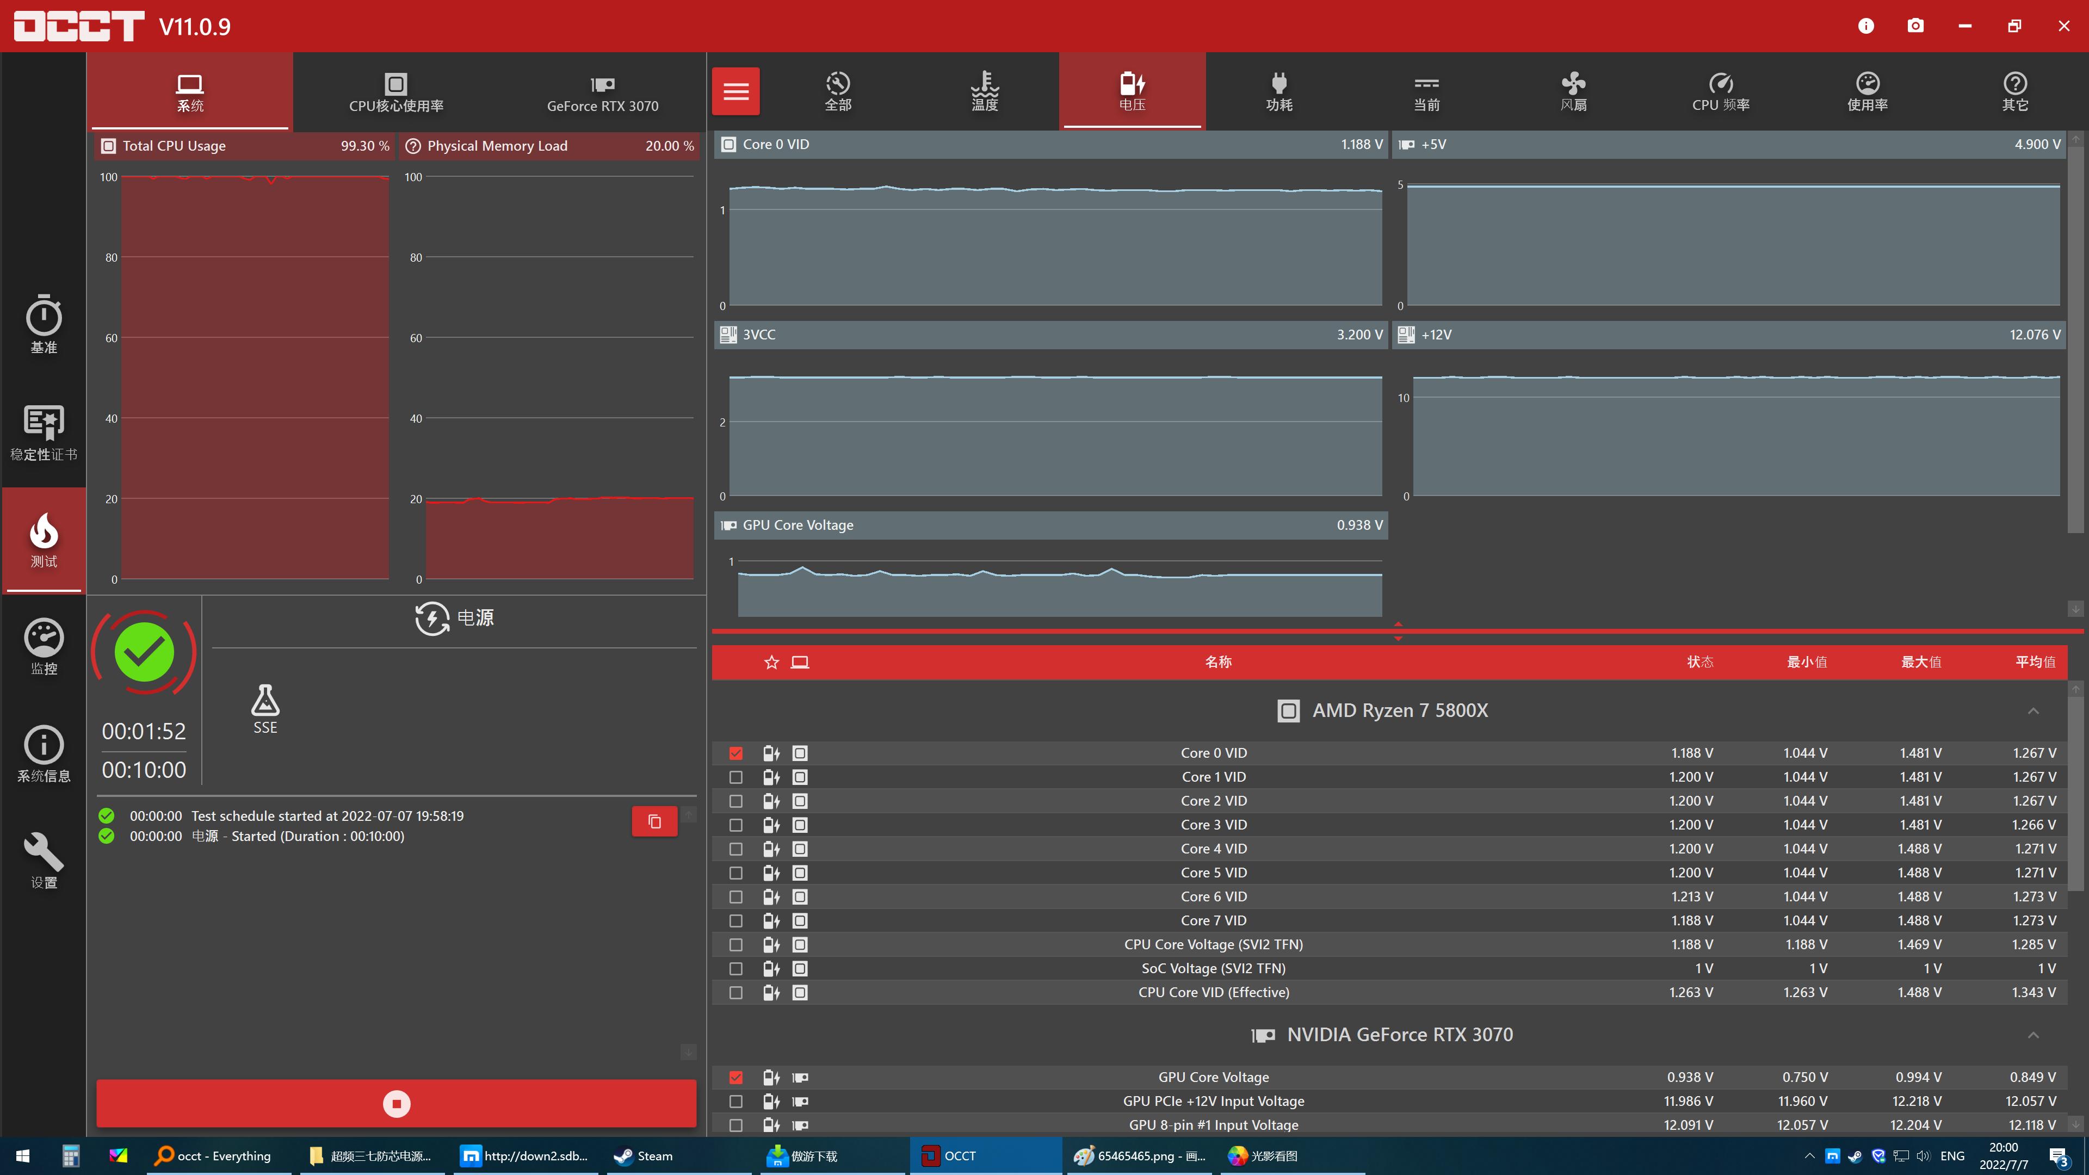Image resolution: width=2089 pixels, height=1175 pixels.
Task: Switch to the 温度 temperature tab
Action: (x=985, y=91)
